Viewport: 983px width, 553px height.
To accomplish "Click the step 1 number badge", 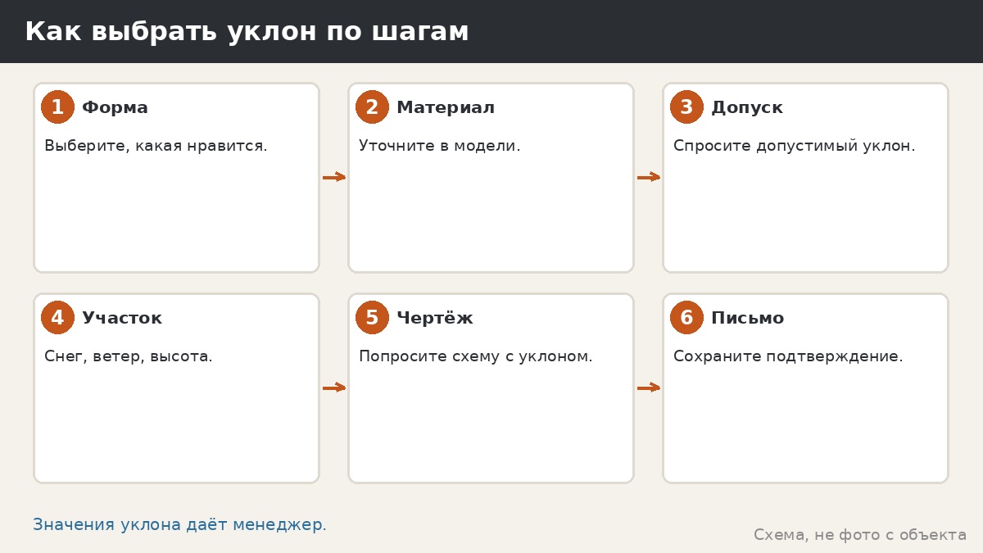I will [x=57, y=107].
